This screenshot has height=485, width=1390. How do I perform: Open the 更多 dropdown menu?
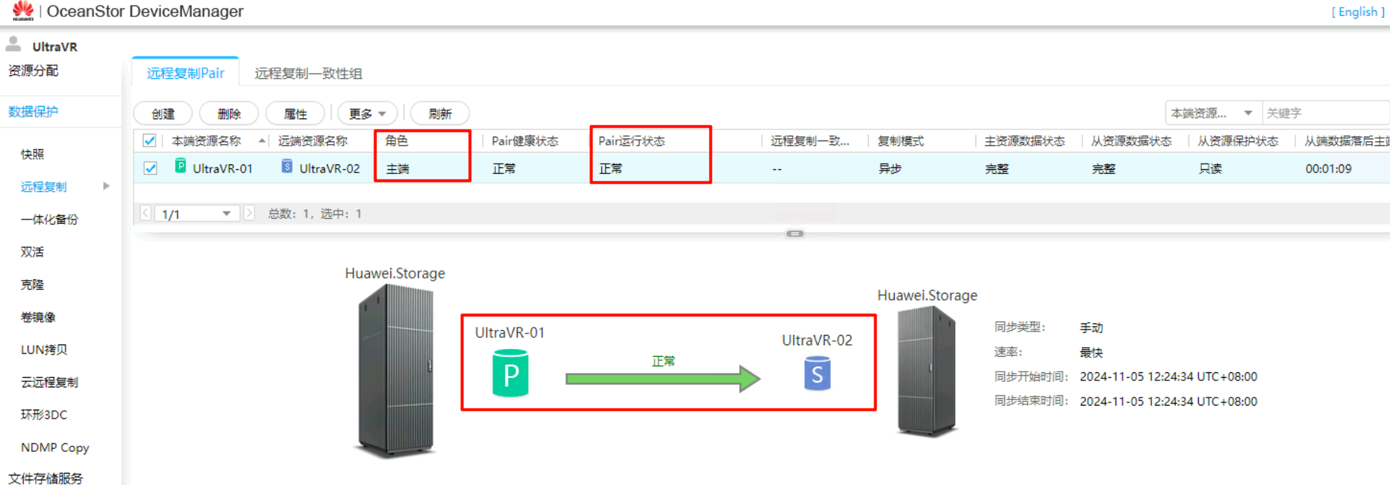click(x=367, y=113)
